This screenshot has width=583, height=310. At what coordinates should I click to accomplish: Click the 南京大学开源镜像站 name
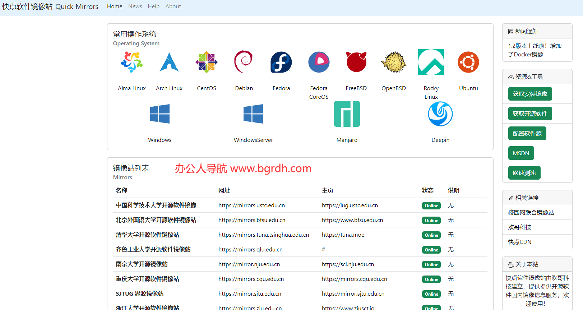point(142,264)
